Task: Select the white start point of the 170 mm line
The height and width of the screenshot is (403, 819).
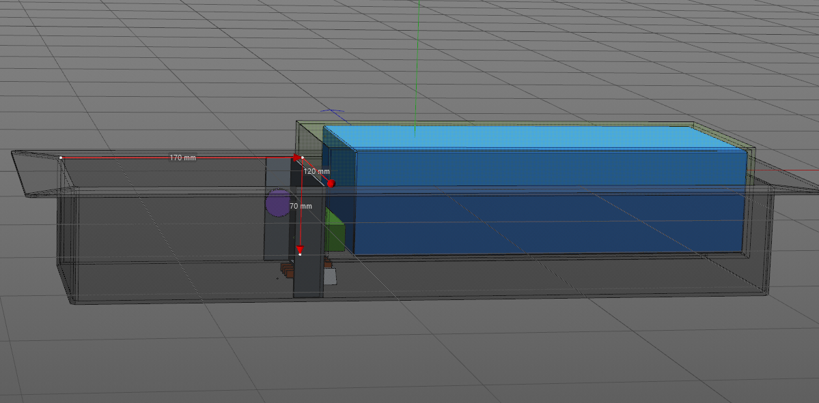Action: [x=61, y=158]
